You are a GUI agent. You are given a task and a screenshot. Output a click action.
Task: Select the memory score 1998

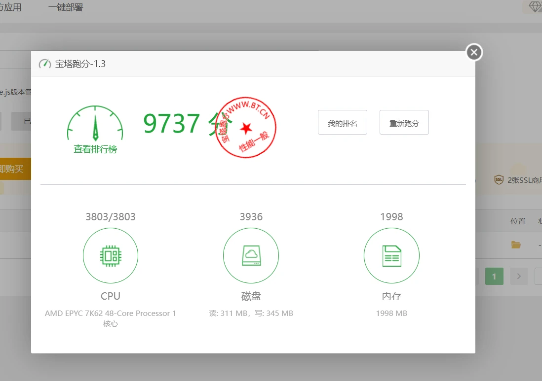pos(391,217)
